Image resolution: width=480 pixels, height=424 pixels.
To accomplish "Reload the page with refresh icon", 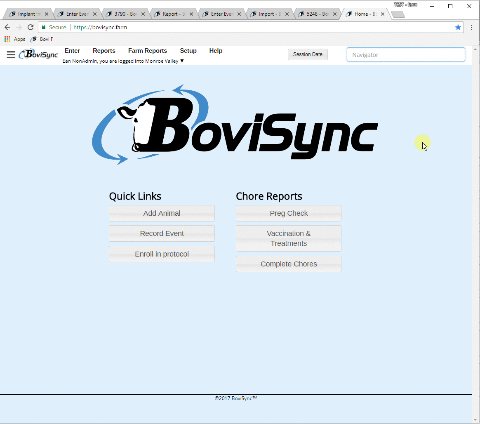I will click(x=30, y=27).
